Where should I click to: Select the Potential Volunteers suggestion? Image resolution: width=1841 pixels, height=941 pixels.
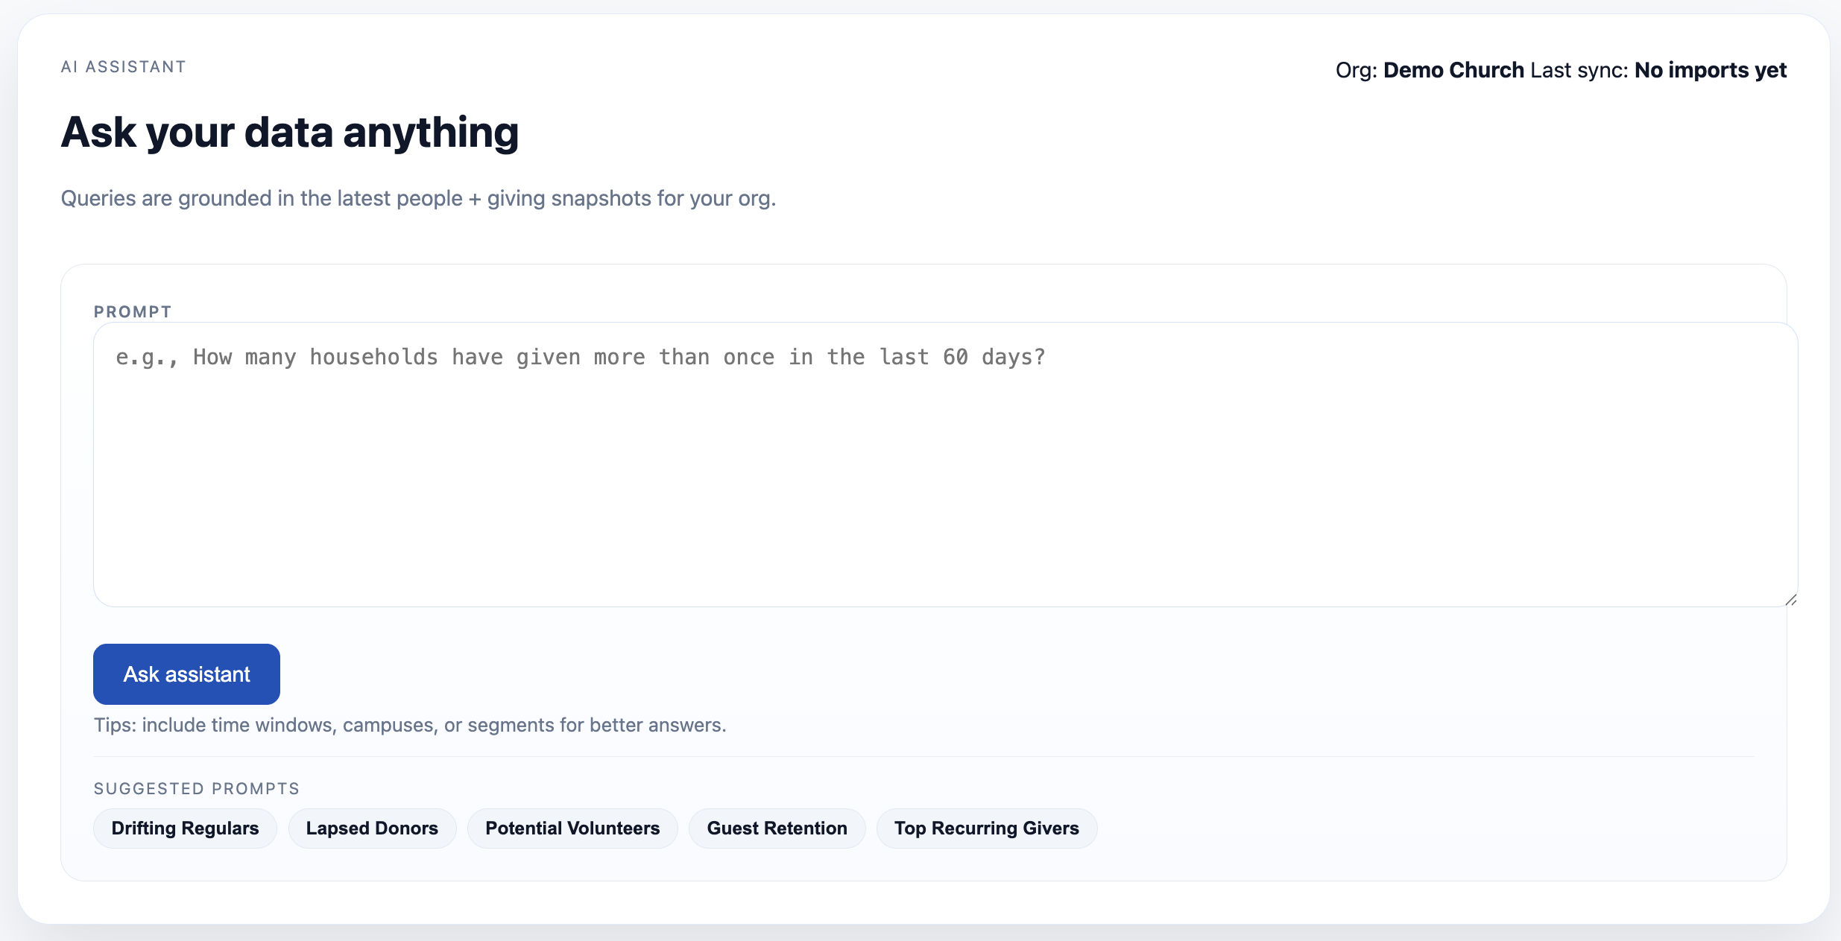click(x=572, y=828)
